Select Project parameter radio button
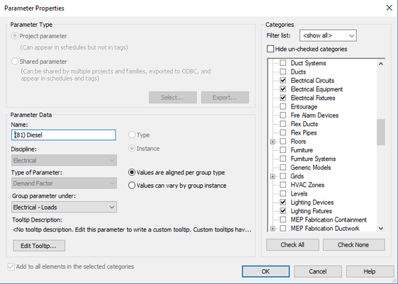The image size is (398, 284). tap(15, 36)
